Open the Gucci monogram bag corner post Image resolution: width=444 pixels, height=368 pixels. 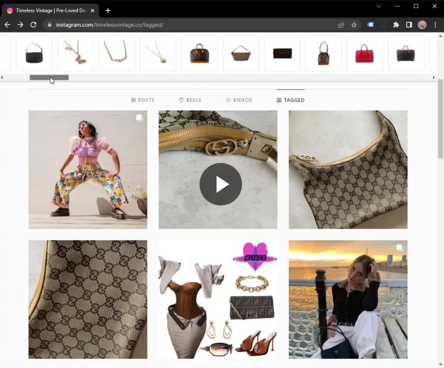pos(348,170)
